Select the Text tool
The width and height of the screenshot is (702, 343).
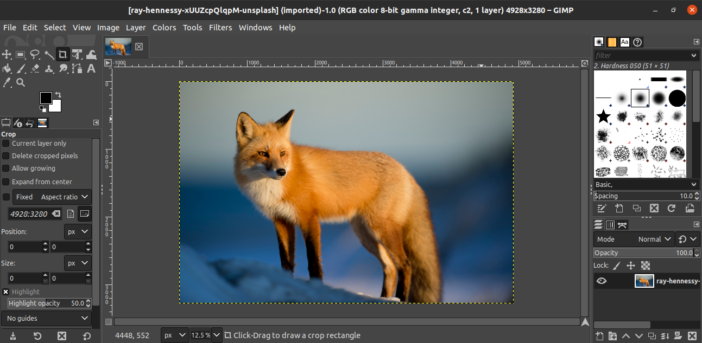91,68
